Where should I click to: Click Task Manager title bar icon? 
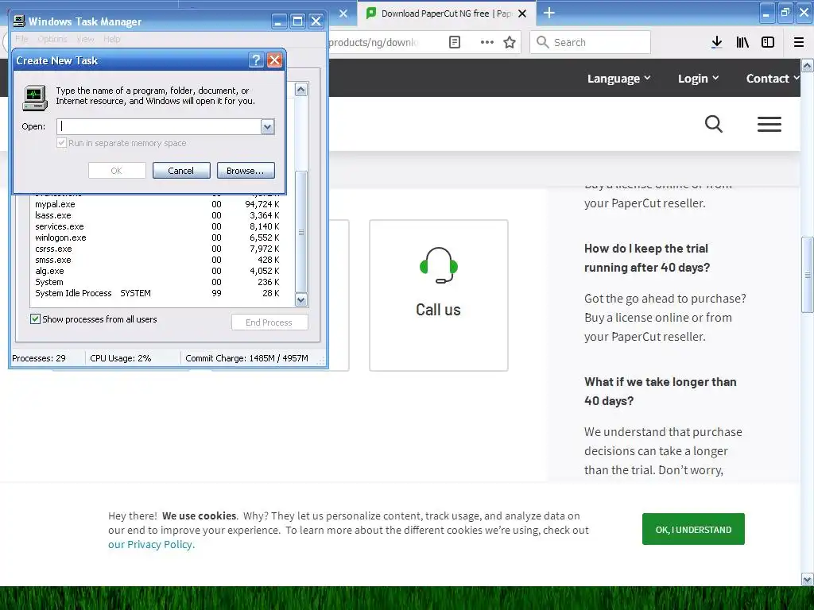pos(19,21)
